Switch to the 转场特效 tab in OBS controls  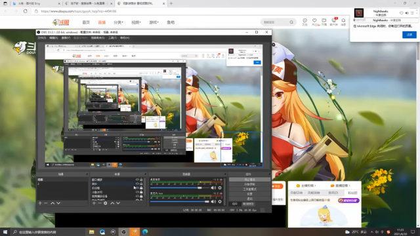(249, 204)
